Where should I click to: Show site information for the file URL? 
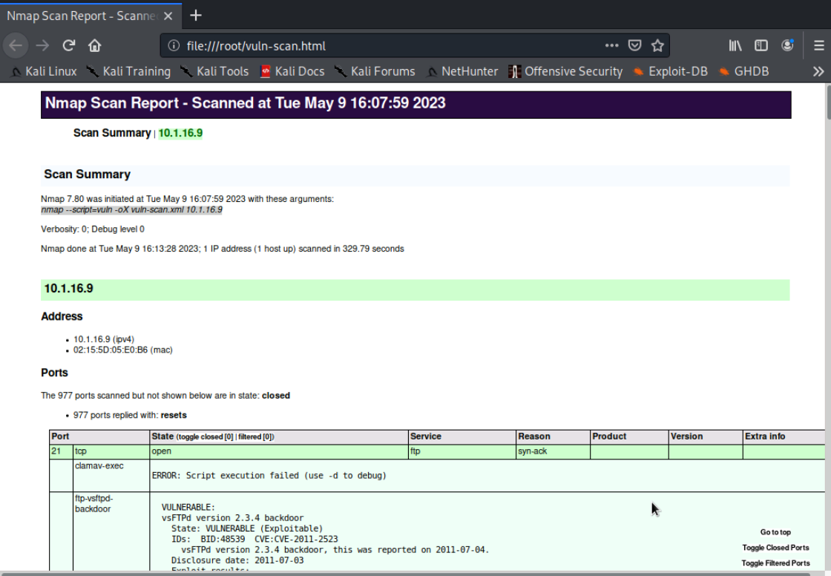(174, 45)
